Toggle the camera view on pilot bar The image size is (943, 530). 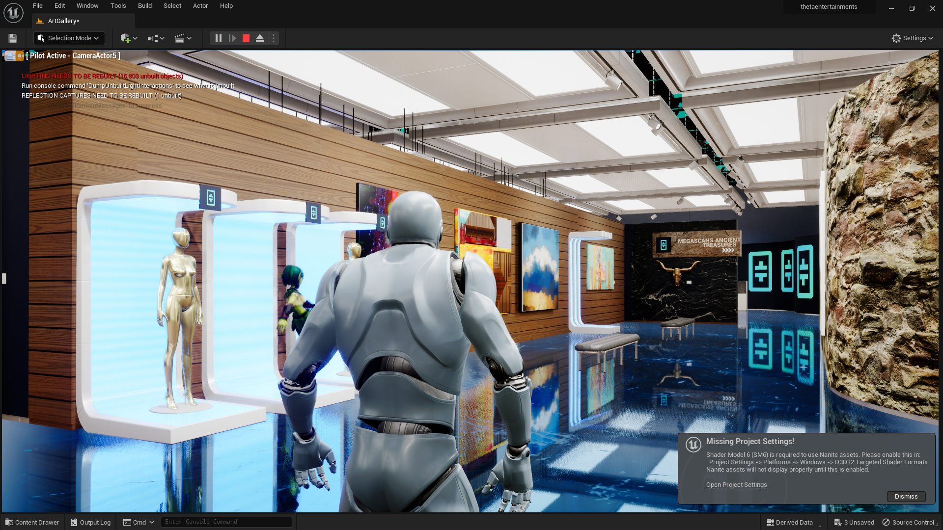point(20,56)
